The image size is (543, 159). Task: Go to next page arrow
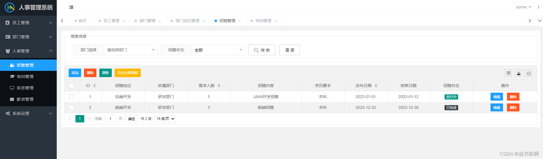(89, 119)
